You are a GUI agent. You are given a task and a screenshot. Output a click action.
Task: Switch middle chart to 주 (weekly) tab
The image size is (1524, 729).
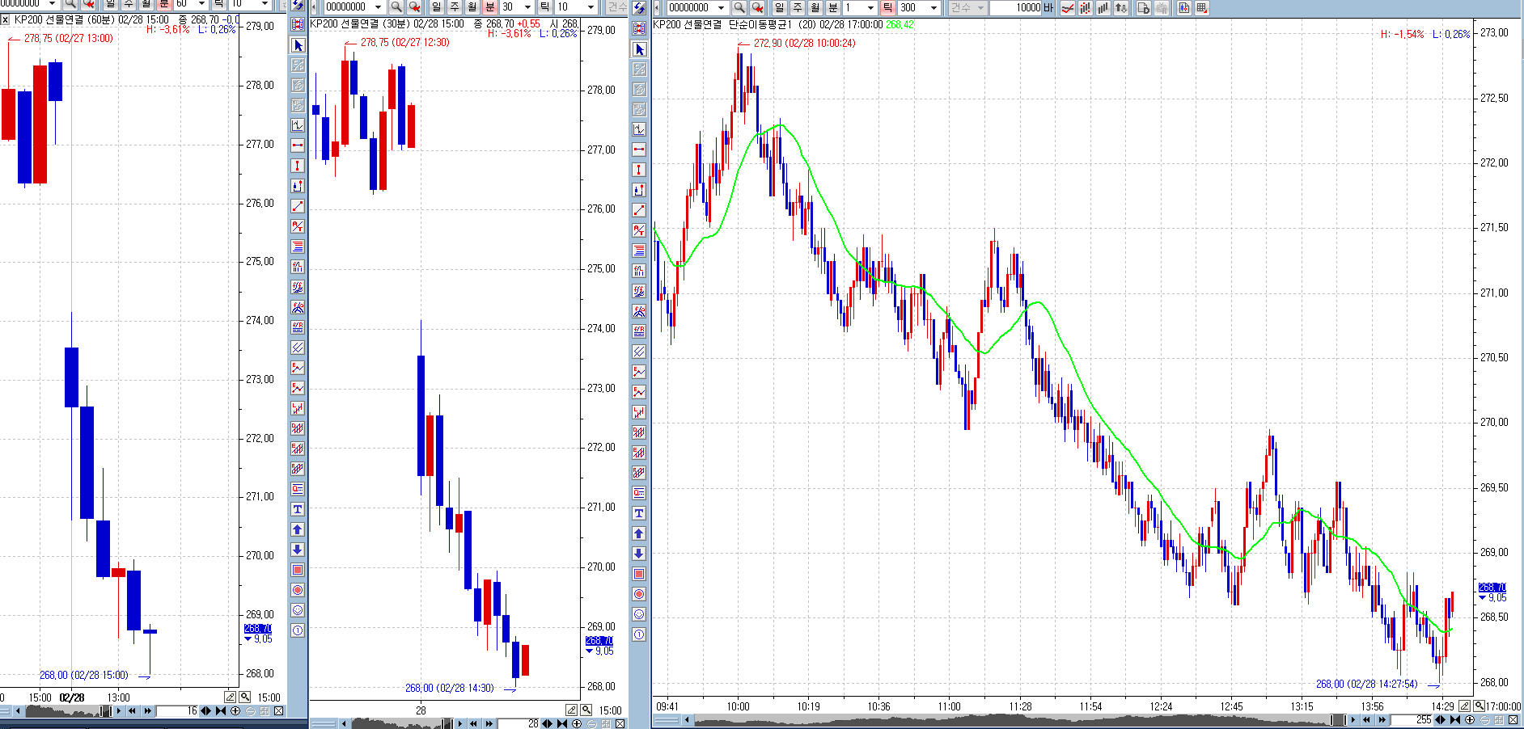[455, 6]
